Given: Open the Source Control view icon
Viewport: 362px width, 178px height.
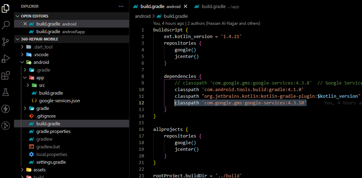Looking at the screenshot, I should [x=6, y=42].
